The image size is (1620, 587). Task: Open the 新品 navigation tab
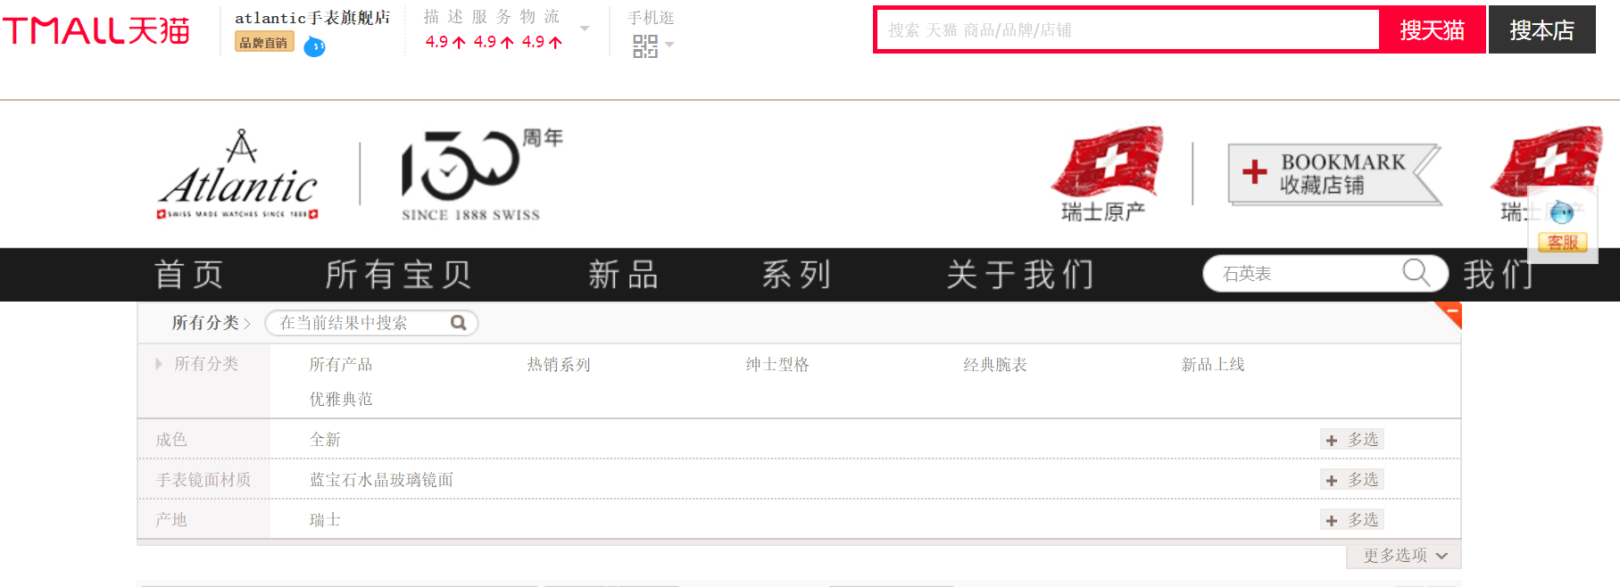[x=624, y=274]
